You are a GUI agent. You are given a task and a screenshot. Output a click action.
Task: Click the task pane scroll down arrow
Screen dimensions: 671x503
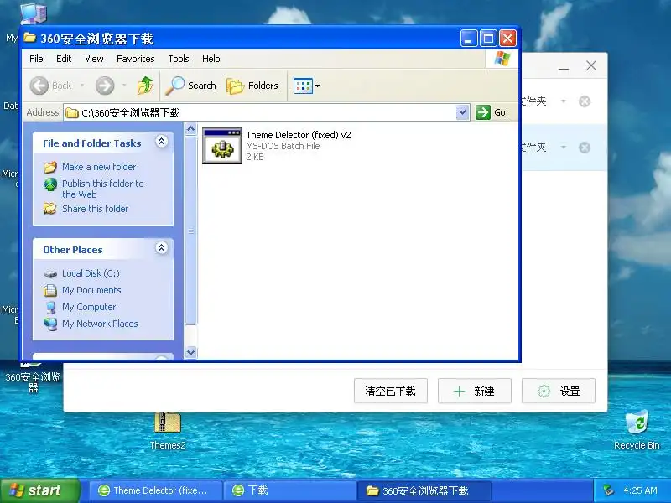tap(191, 352)
